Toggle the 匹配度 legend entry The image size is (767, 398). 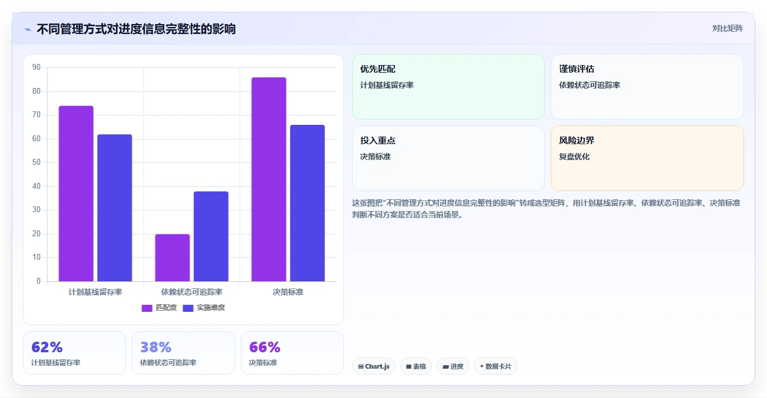(x=159, y=308)
